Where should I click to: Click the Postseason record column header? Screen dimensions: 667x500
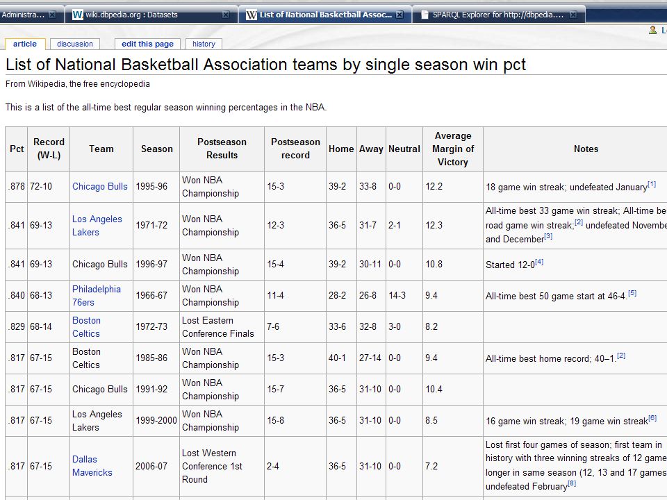(295, 149)
